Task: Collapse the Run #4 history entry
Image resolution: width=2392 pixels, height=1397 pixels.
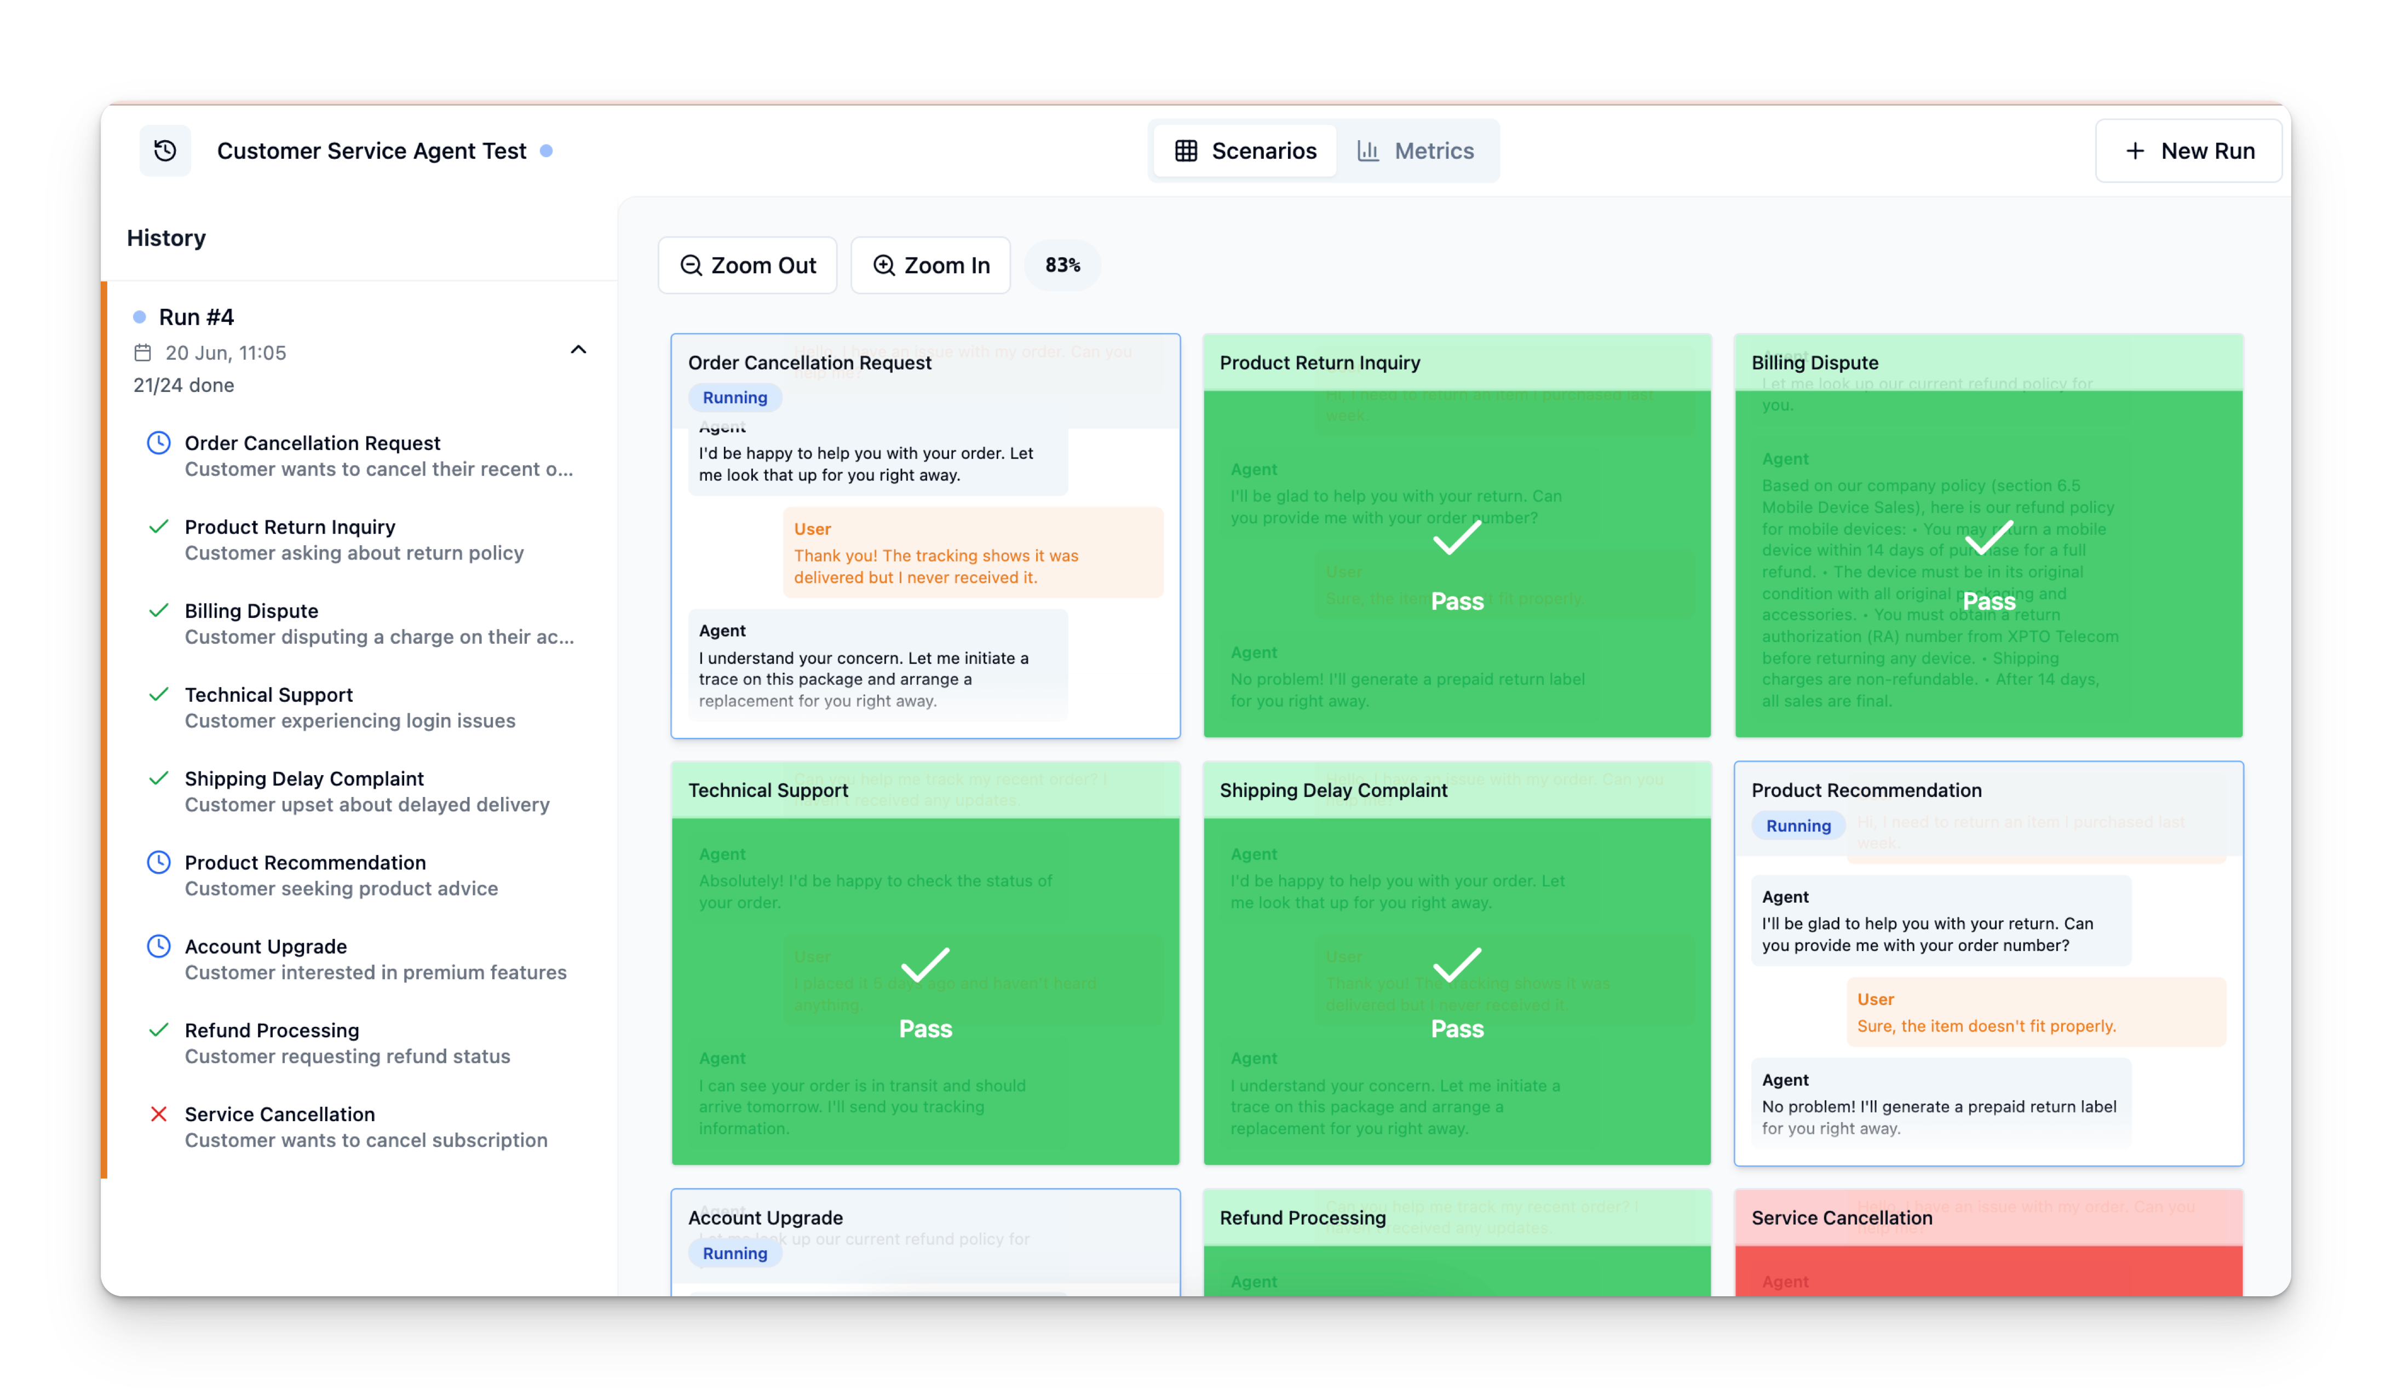Action: 578,350
